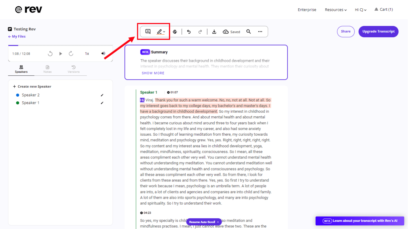
Task: Open highlight color dropdown arrow
Action: 164,32
